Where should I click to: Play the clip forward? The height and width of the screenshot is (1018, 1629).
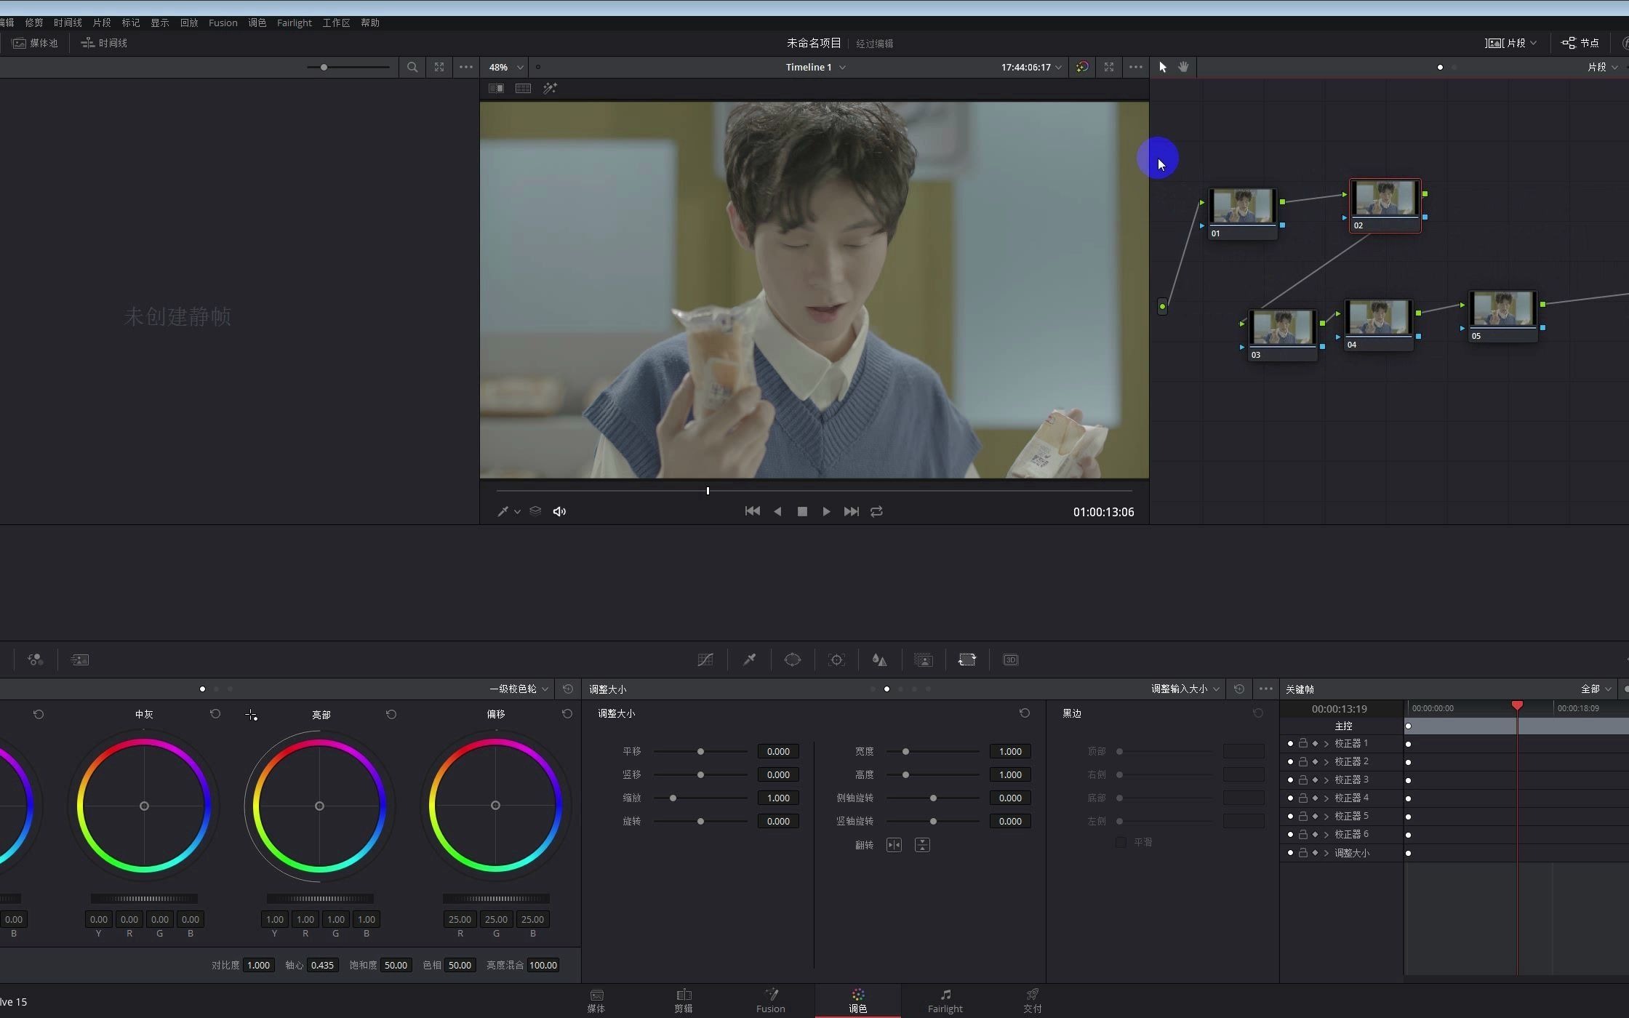pyautogui.click(x=826, y=512)
